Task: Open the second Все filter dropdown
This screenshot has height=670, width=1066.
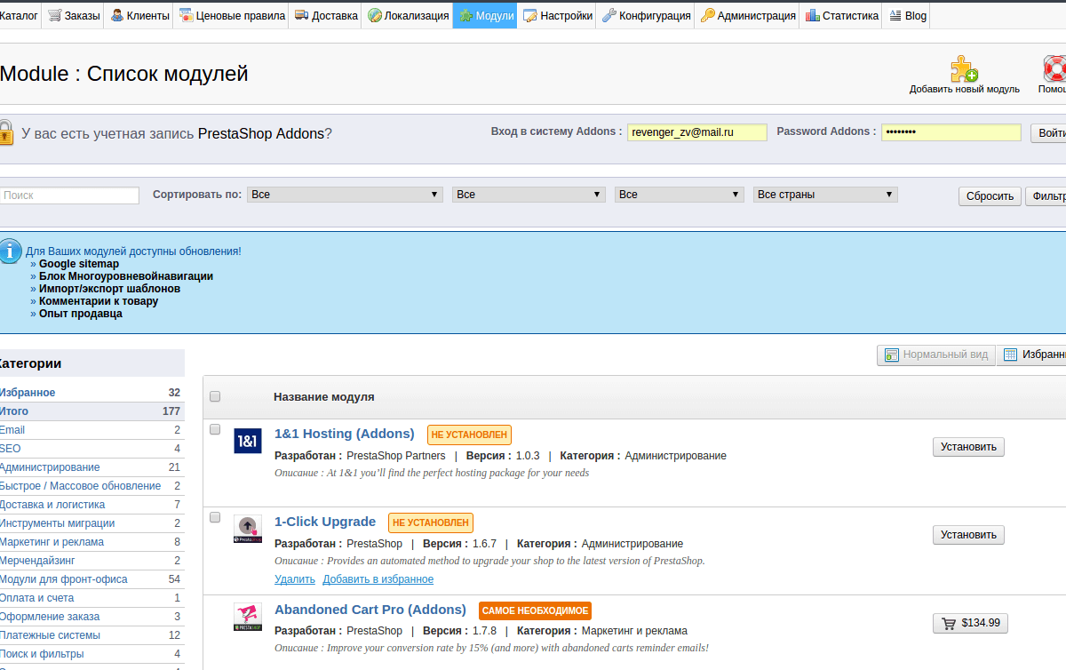Action: (529, 195)
